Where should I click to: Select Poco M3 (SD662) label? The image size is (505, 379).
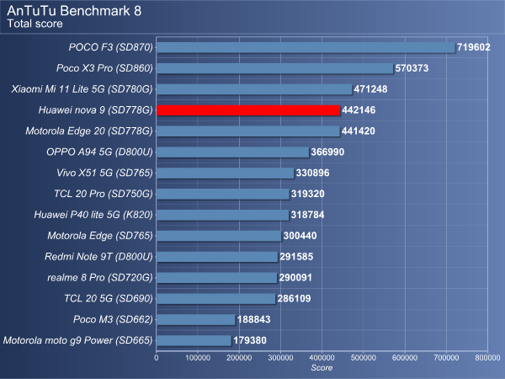point(113,320)
